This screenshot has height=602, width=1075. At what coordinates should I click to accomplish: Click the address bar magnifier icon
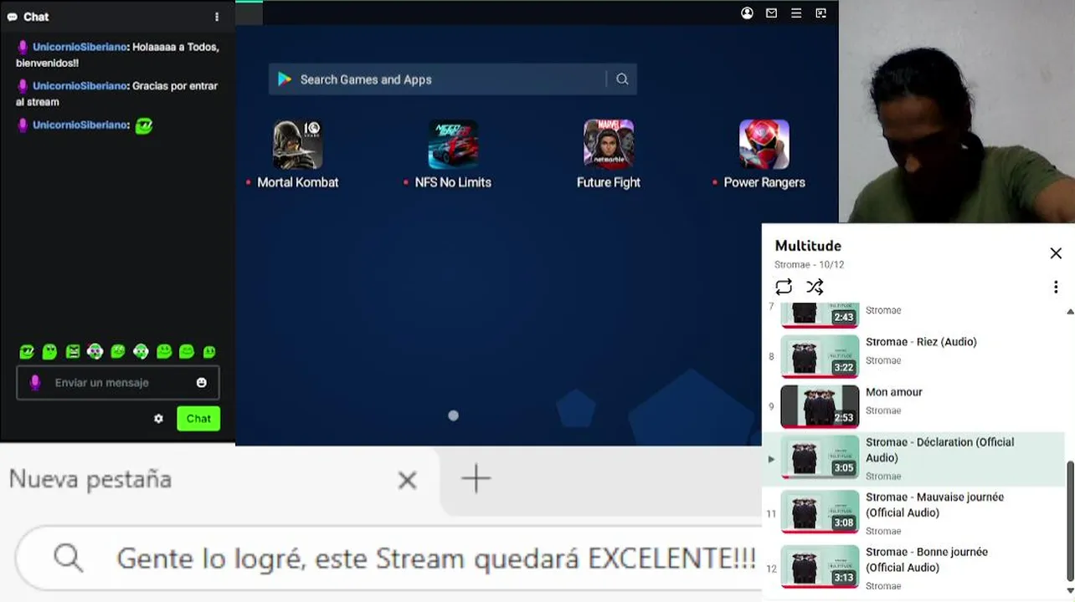pyautogui.click(x=68, y=558)
